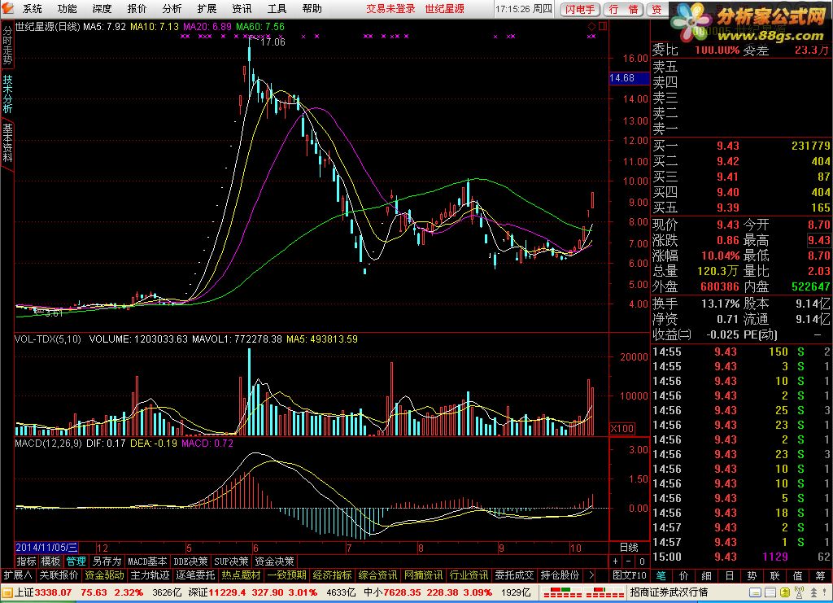
Task: Apply the 资金决策 template
Action: tap(274, 561)
